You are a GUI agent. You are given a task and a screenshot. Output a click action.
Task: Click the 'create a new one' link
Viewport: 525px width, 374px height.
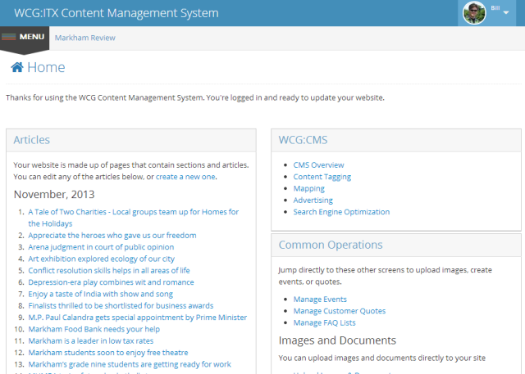pyautogui.click(x=185, y=176)
